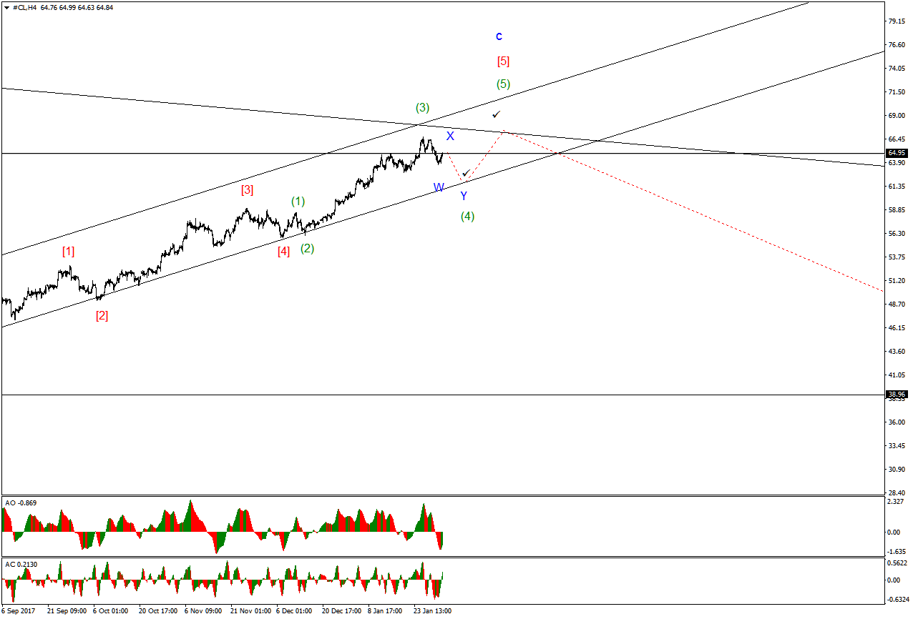
Task: Click the 21 Nov 01:00 time label
Action: (x=250, y=611)
